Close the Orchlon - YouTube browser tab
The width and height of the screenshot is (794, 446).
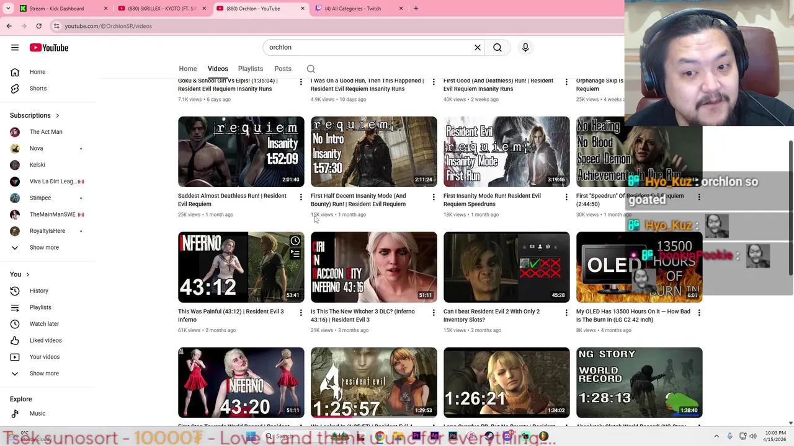click(x=303, y=9)
